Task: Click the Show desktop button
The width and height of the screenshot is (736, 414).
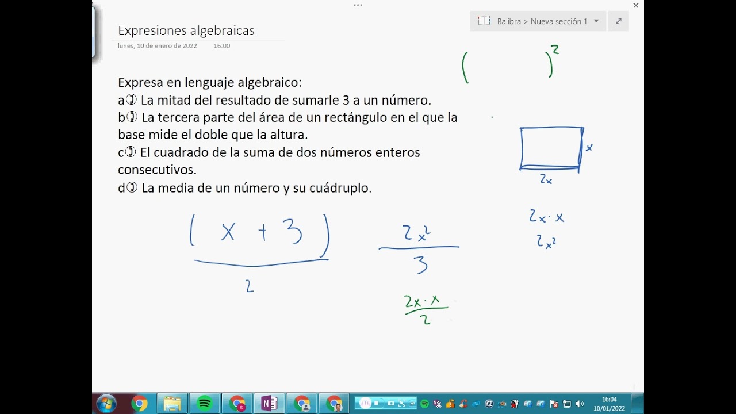Action: pyautogui.click(x=637, y=404)
